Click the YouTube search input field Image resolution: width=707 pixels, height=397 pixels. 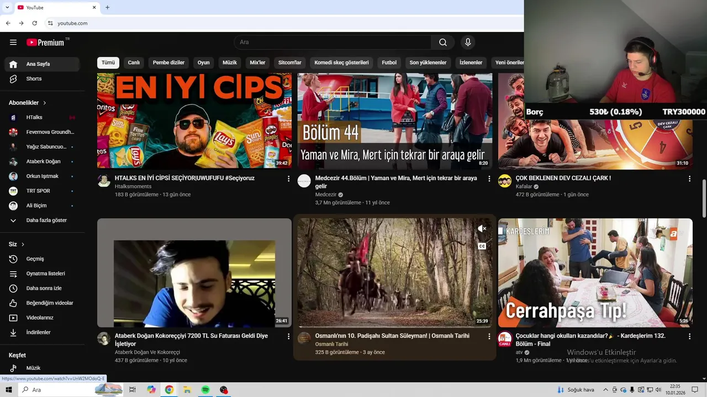point(333,42)
